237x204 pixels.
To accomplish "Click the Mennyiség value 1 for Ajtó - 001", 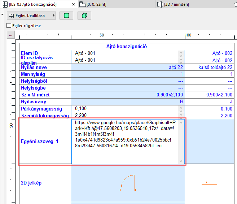I will (128, 74).
